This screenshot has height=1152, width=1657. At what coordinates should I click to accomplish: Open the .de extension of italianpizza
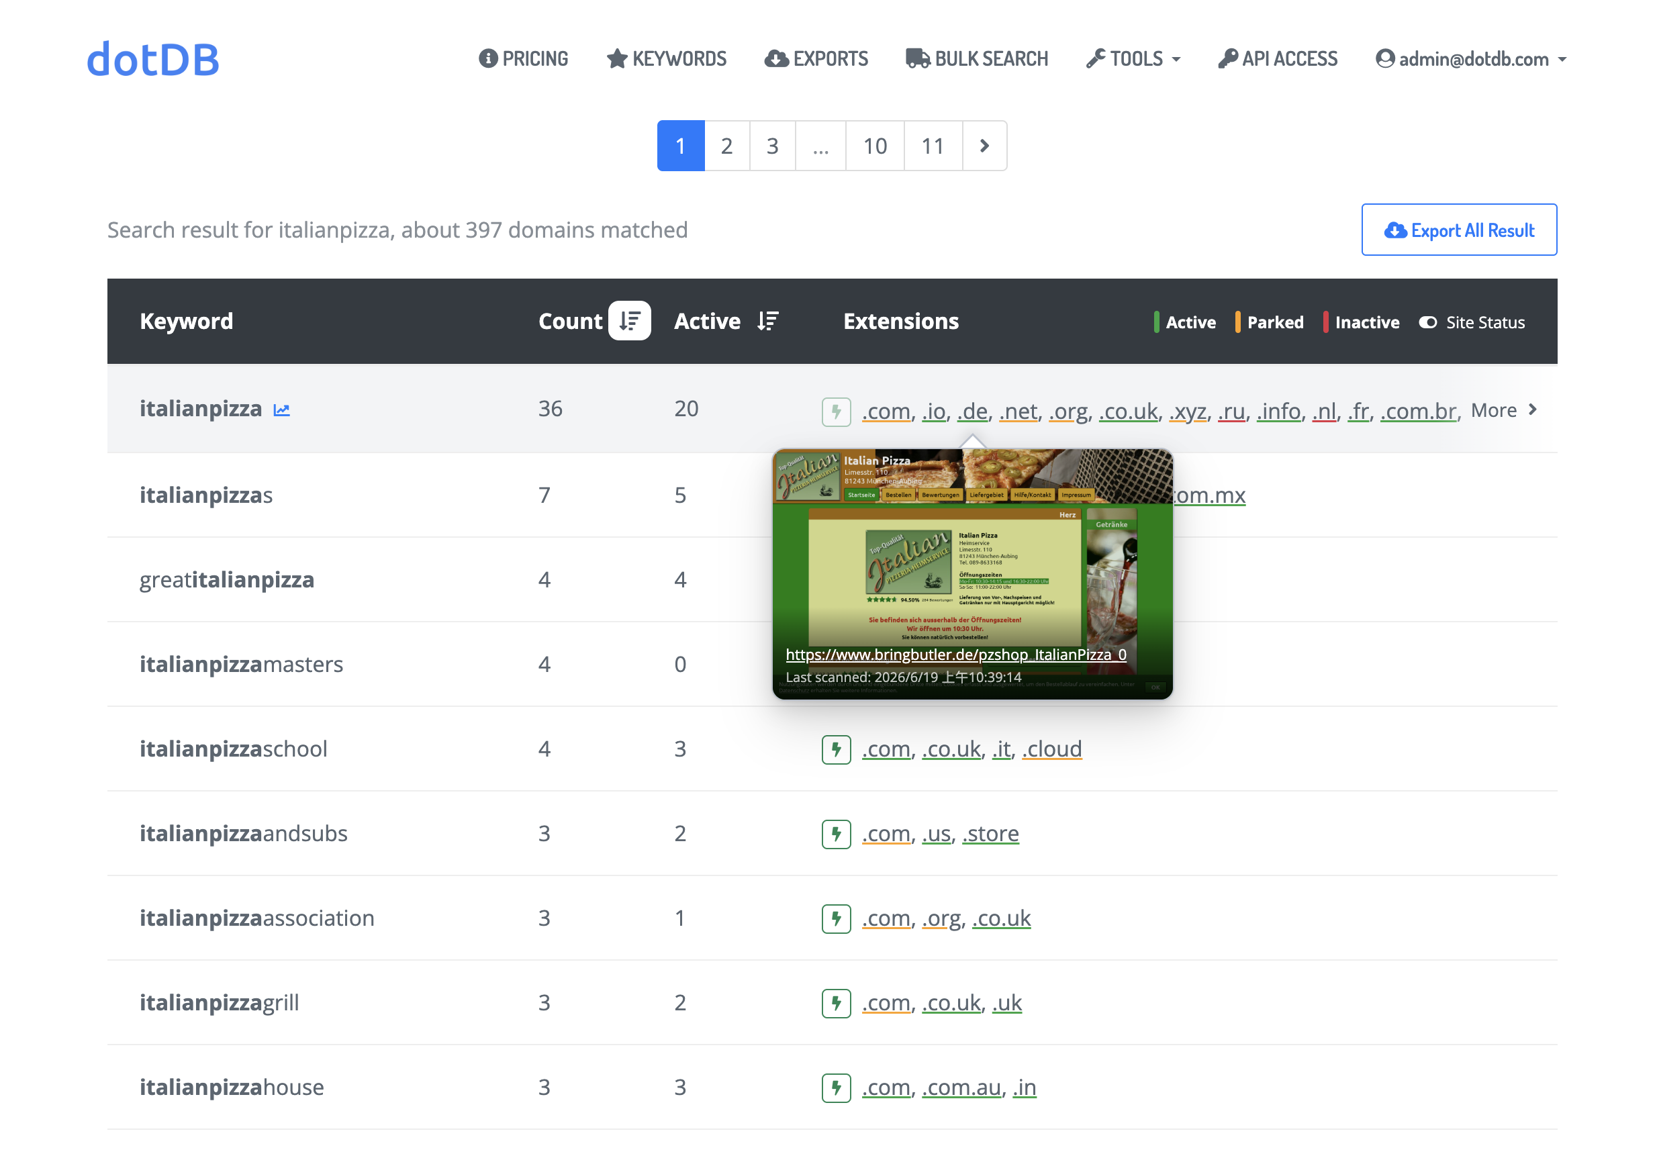coord(972,411)
